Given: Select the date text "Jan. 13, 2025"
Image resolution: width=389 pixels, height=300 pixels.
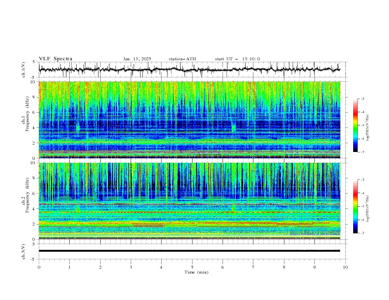Looking at the screenshot, I should [137, 59].
